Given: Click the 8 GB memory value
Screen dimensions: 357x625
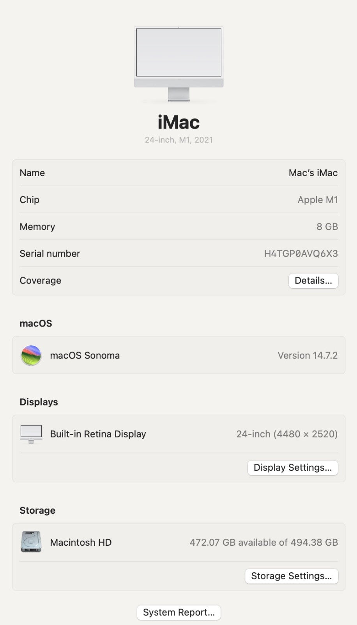Looking at the screenshot, I should point(327,227).
